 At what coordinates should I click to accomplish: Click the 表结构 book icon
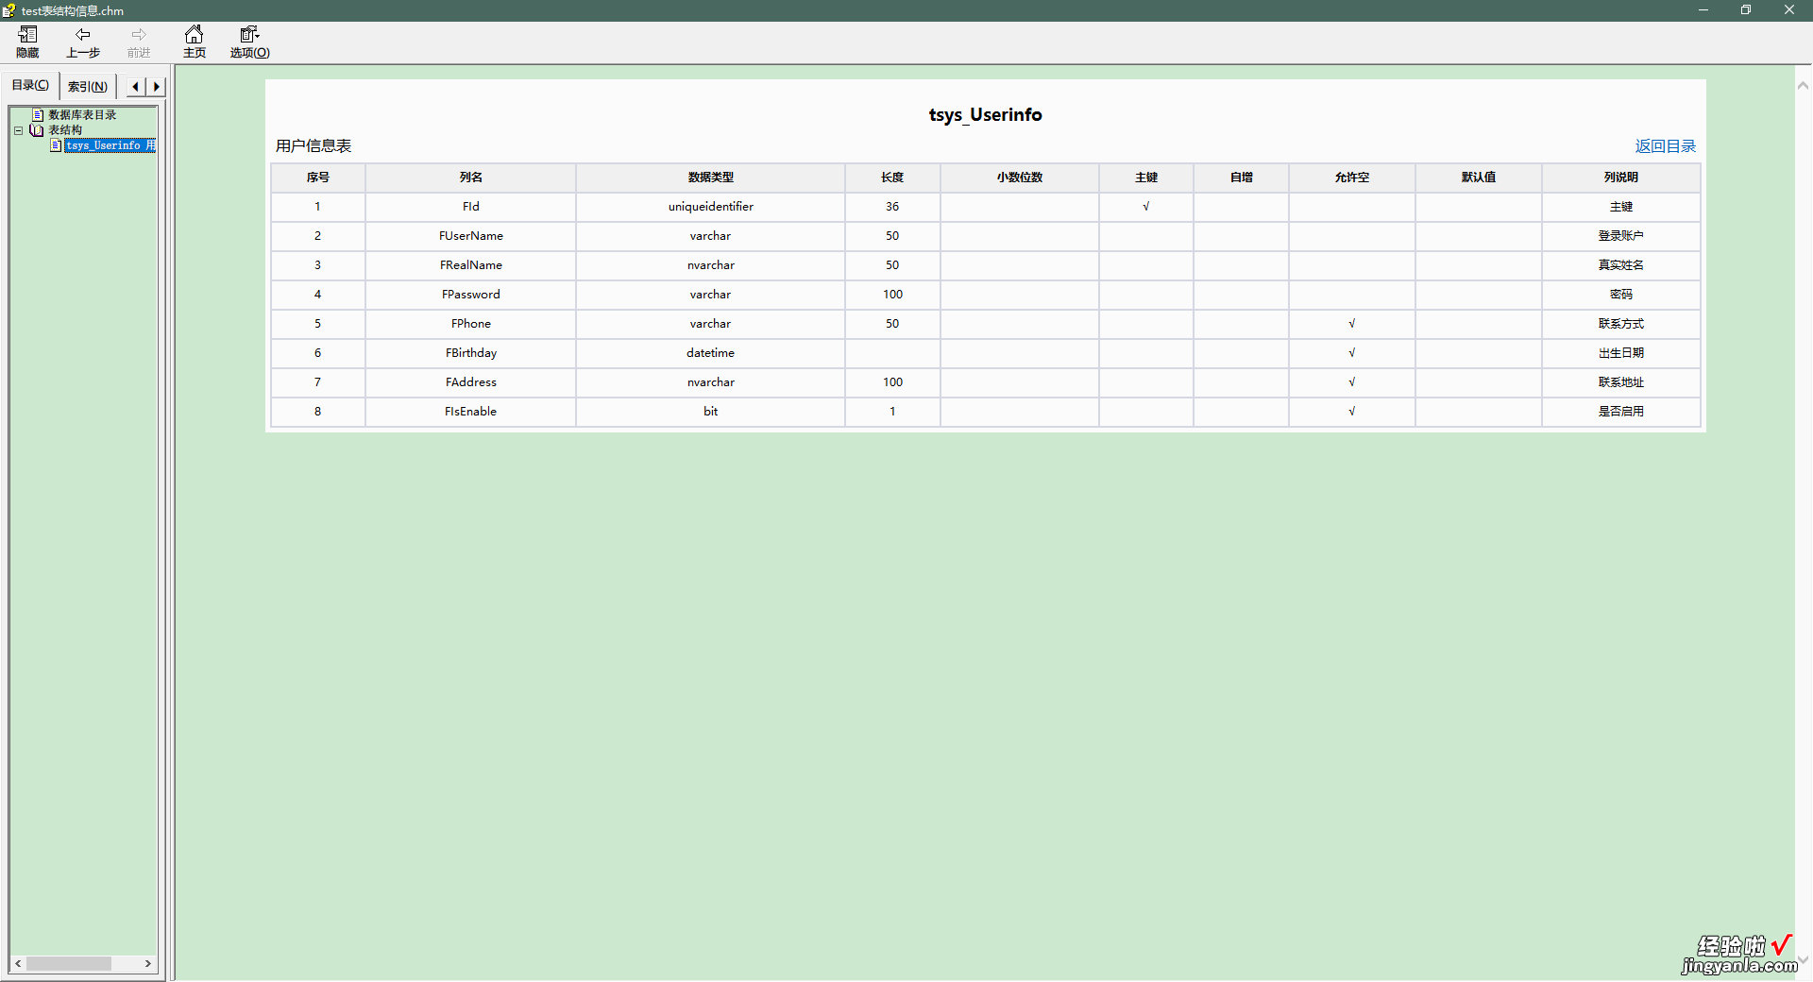(37, 129)
